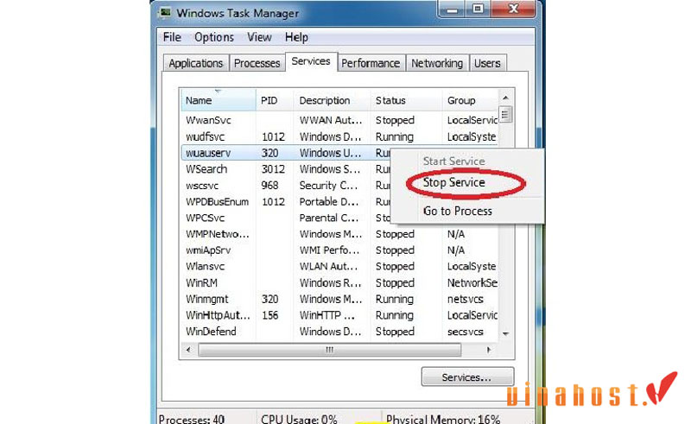Screen dimensions: 691x424
Task: Click the 'Portable D...' description cell
Action: click(329, 202)
